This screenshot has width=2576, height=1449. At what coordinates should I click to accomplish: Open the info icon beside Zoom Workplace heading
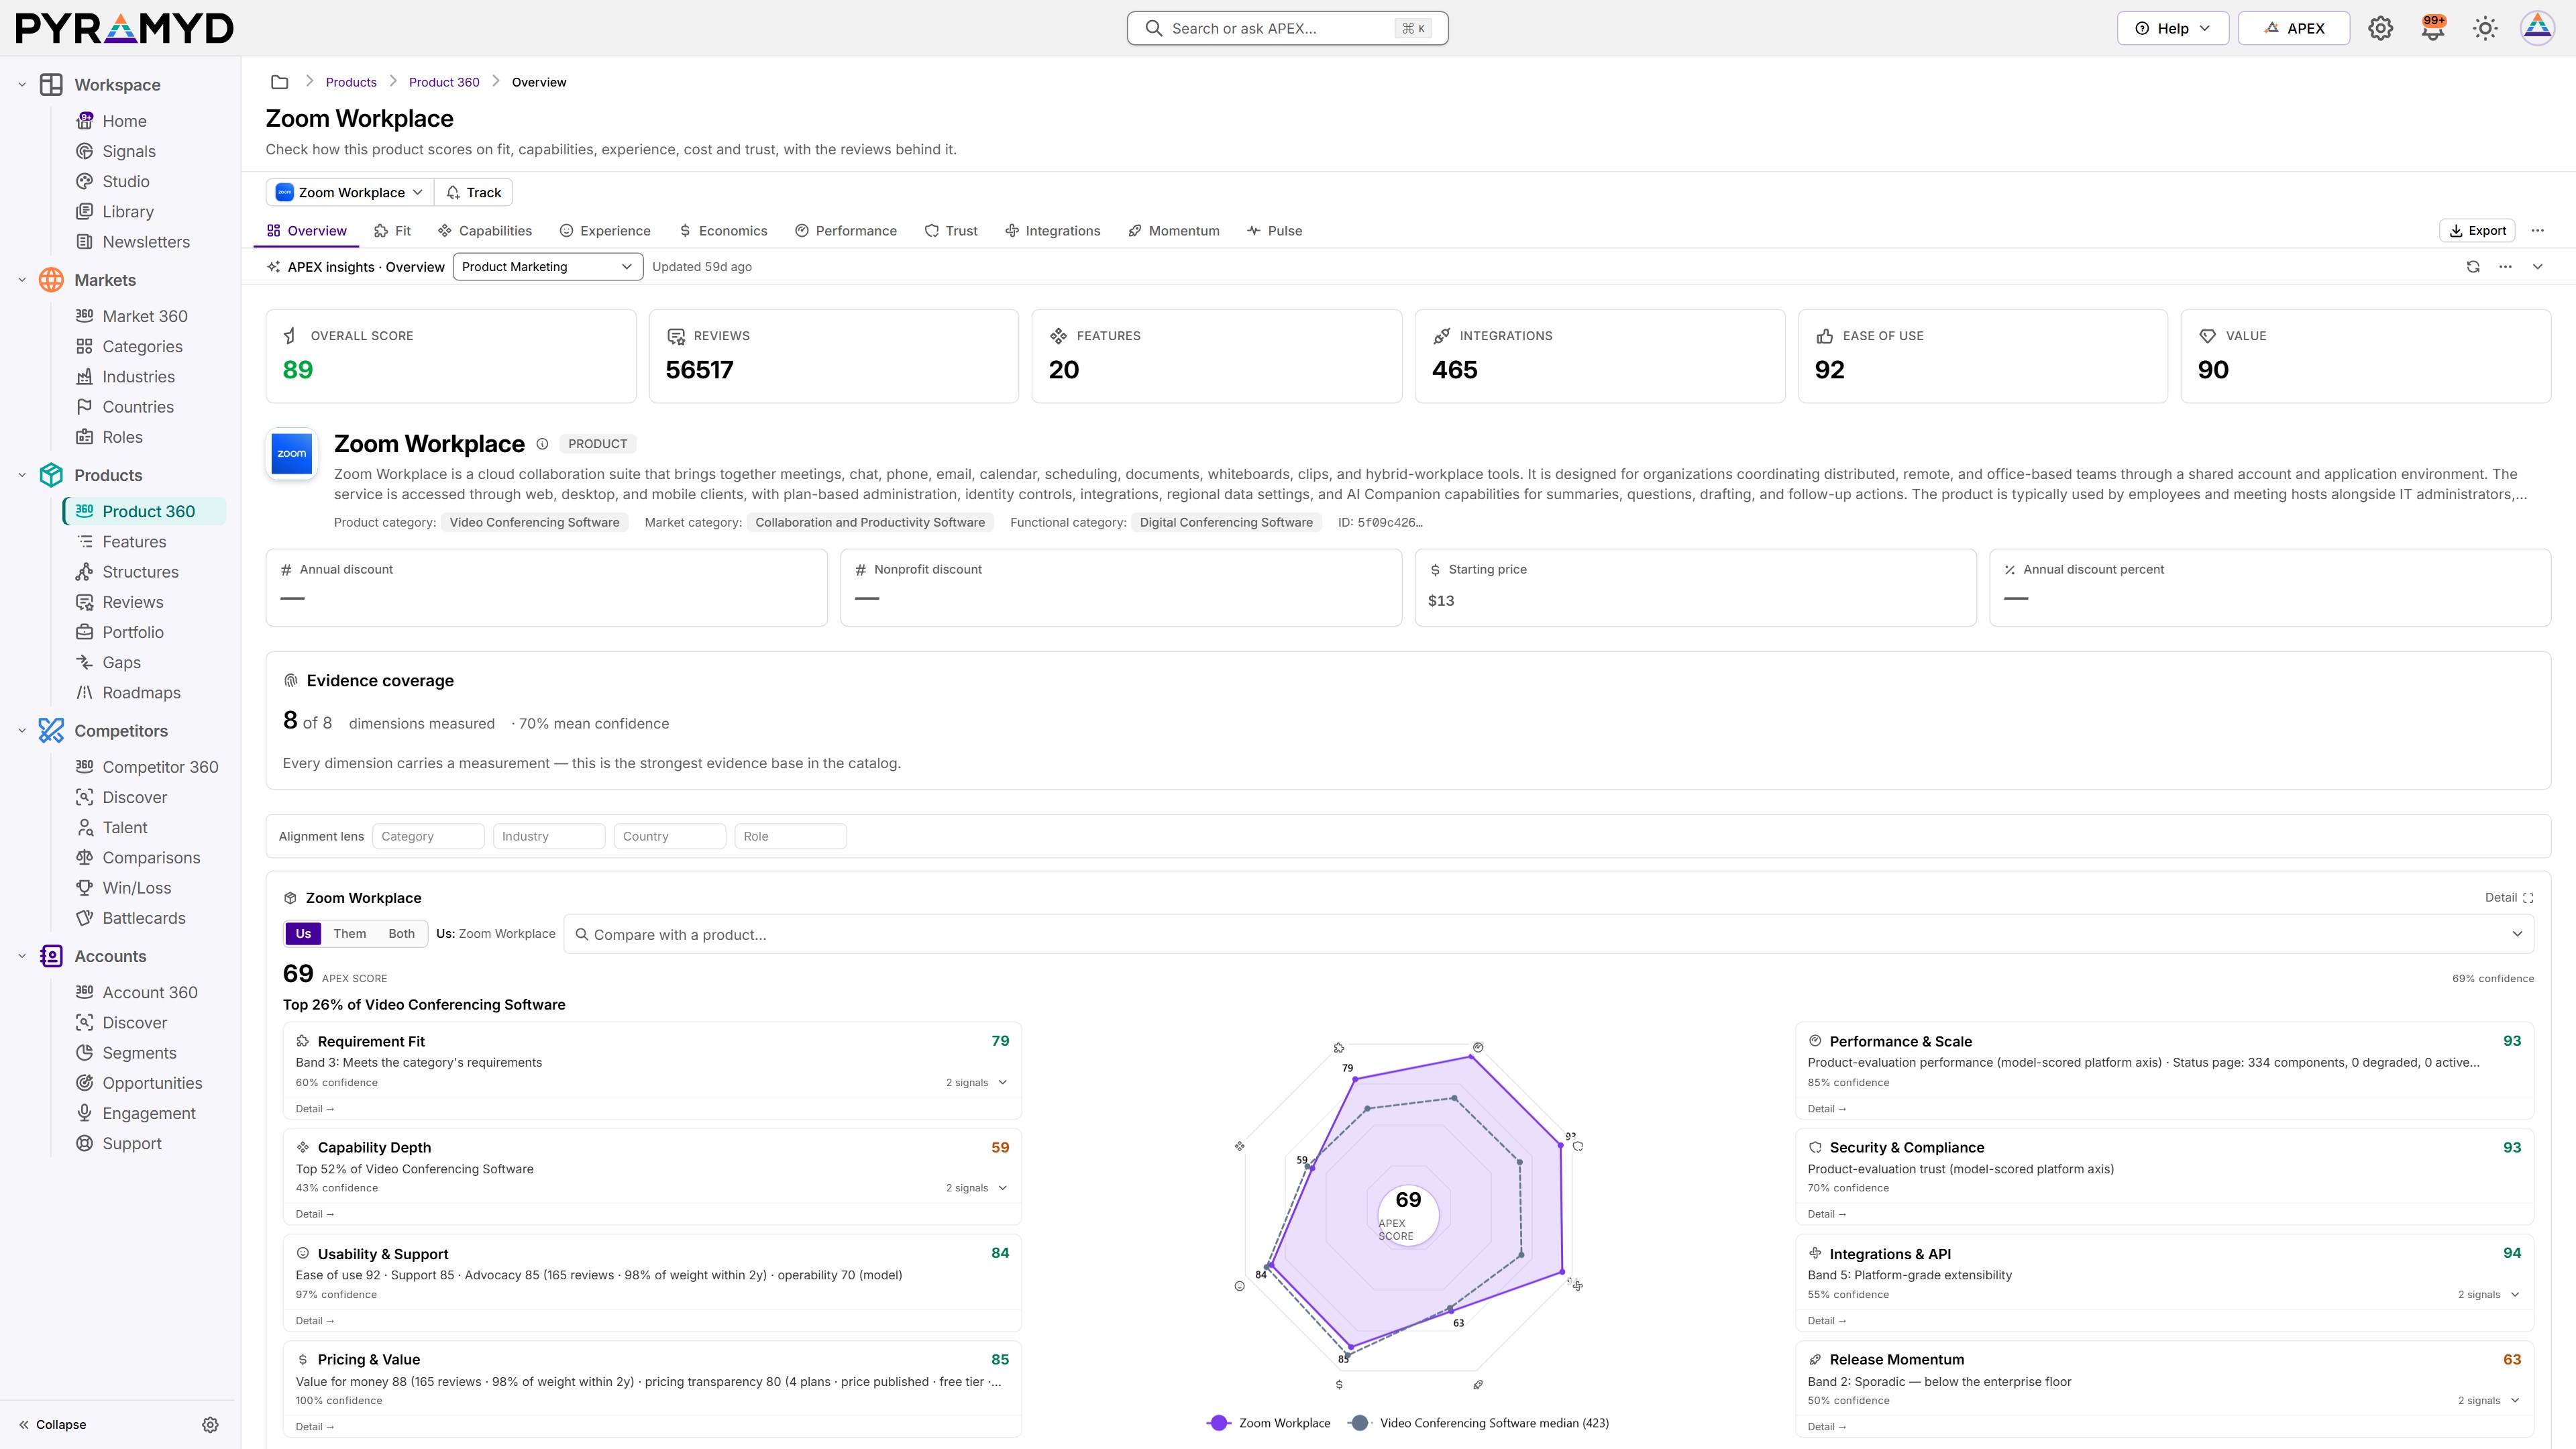(542, 444)
